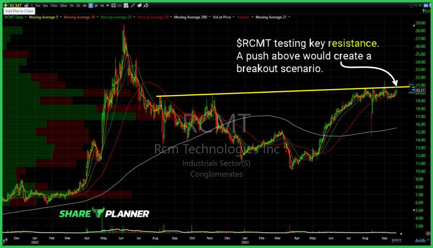
Task: Click the green Add Plot to Chart plus icon
Action: (x=5, y=5)
